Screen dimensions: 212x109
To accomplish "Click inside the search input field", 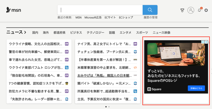I will click(100, 10).
